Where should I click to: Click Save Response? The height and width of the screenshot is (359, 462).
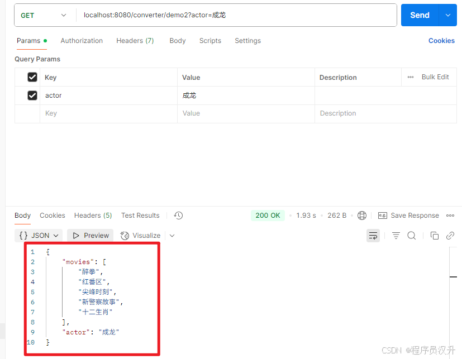[x=409, y=216]
